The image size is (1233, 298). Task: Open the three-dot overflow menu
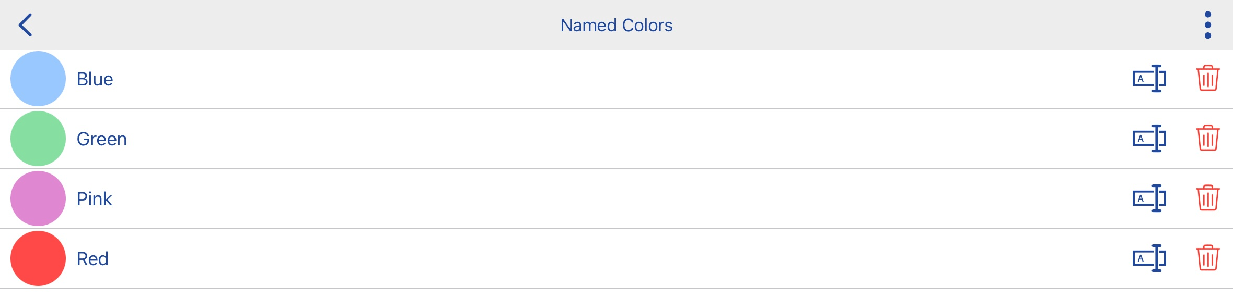1208,25
